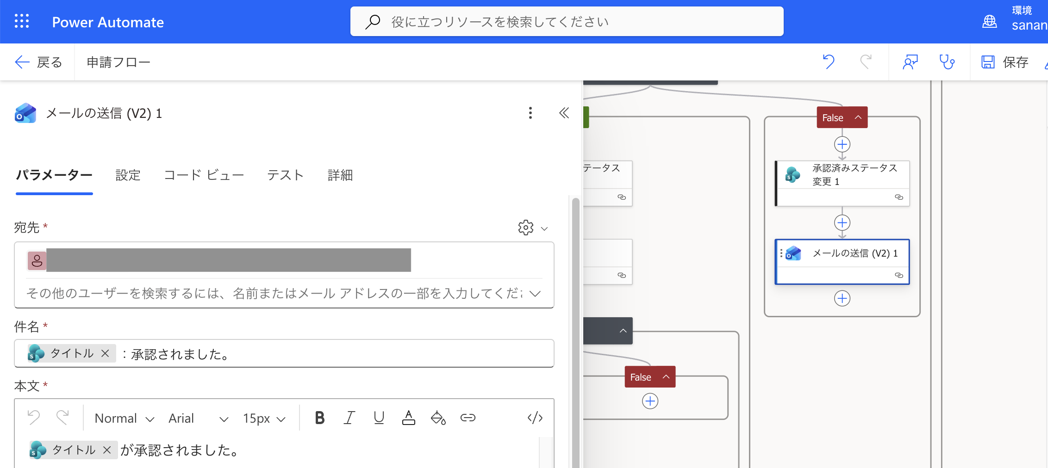This screenshot has width=1048, height=468.
Task: Click the recipient search input field
Action: [x=275, y=294]
